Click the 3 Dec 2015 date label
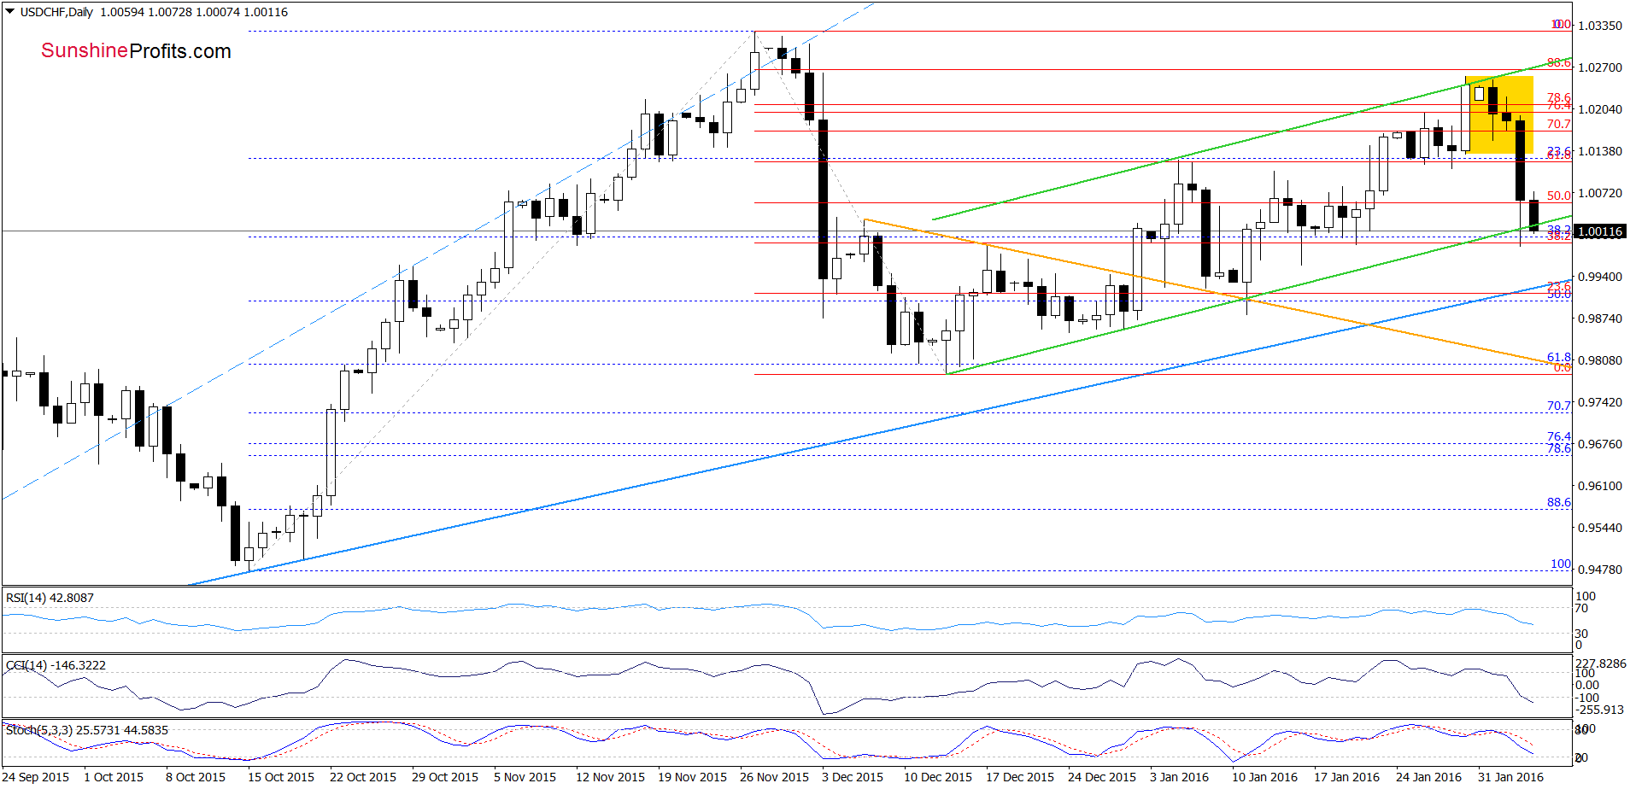The image size is (1630, 789). coord(853,777)
